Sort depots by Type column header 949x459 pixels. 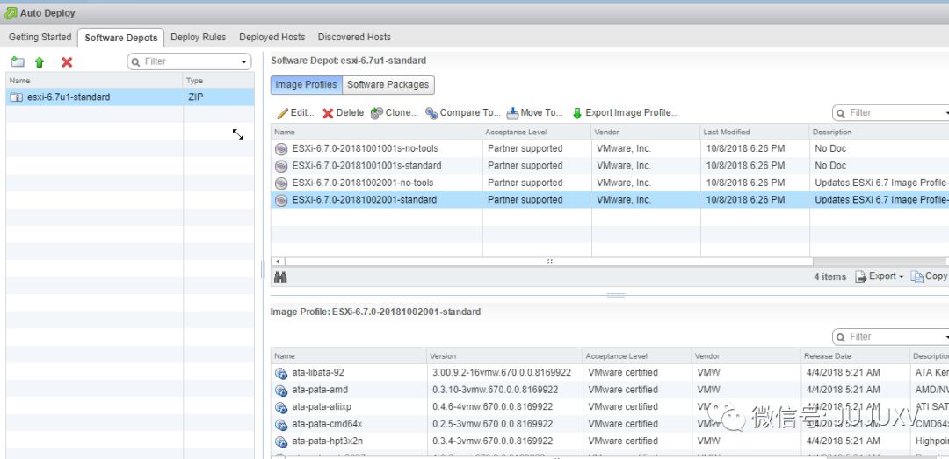(x=219, y=81)
